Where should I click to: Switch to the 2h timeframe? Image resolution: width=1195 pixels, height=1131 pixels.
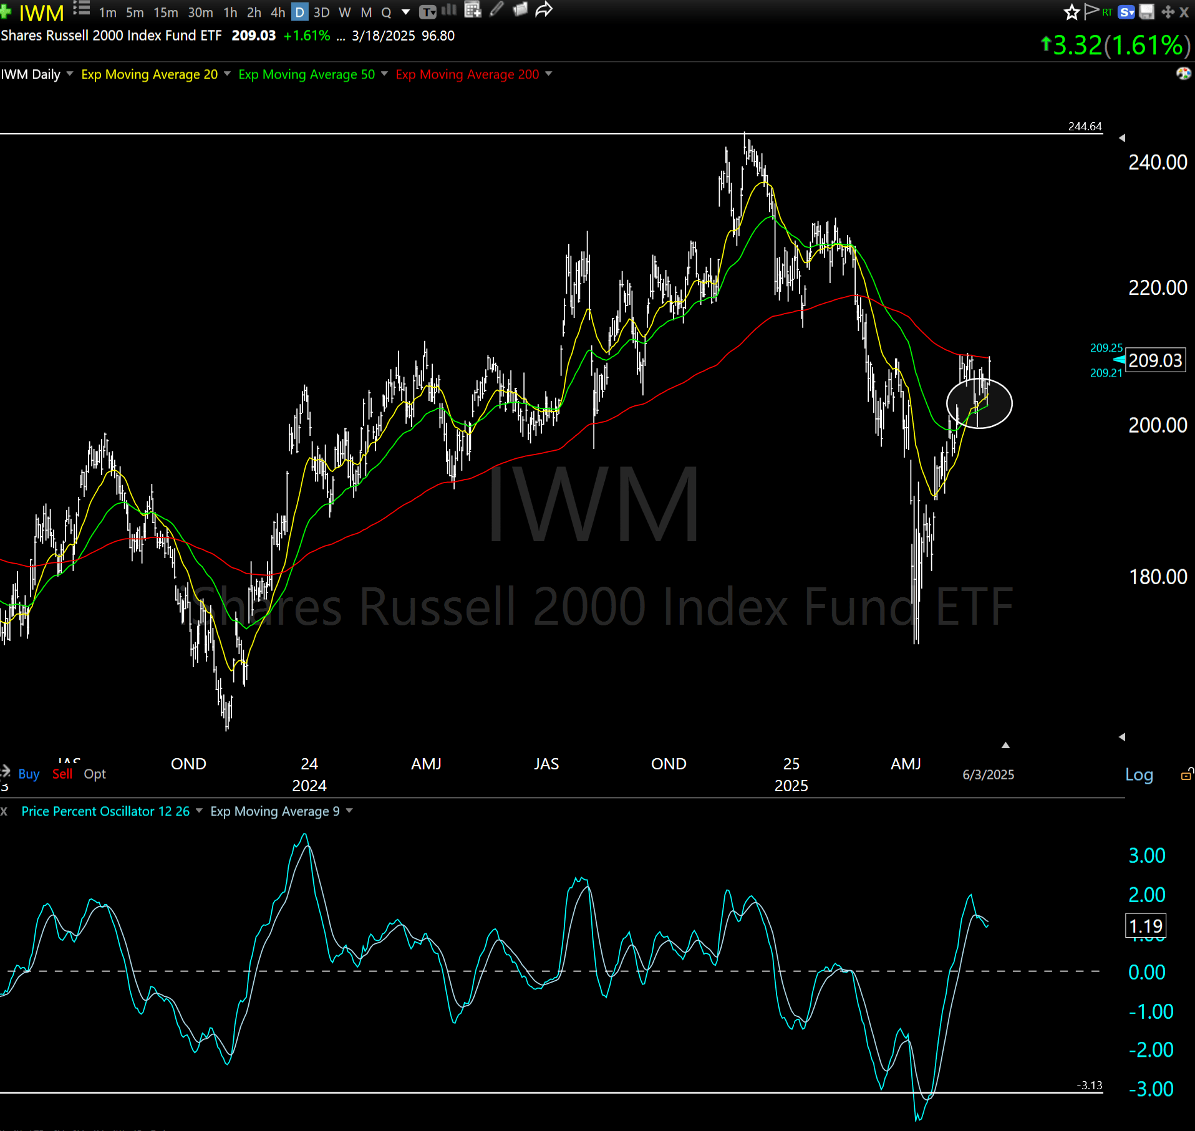pos(254,12)
